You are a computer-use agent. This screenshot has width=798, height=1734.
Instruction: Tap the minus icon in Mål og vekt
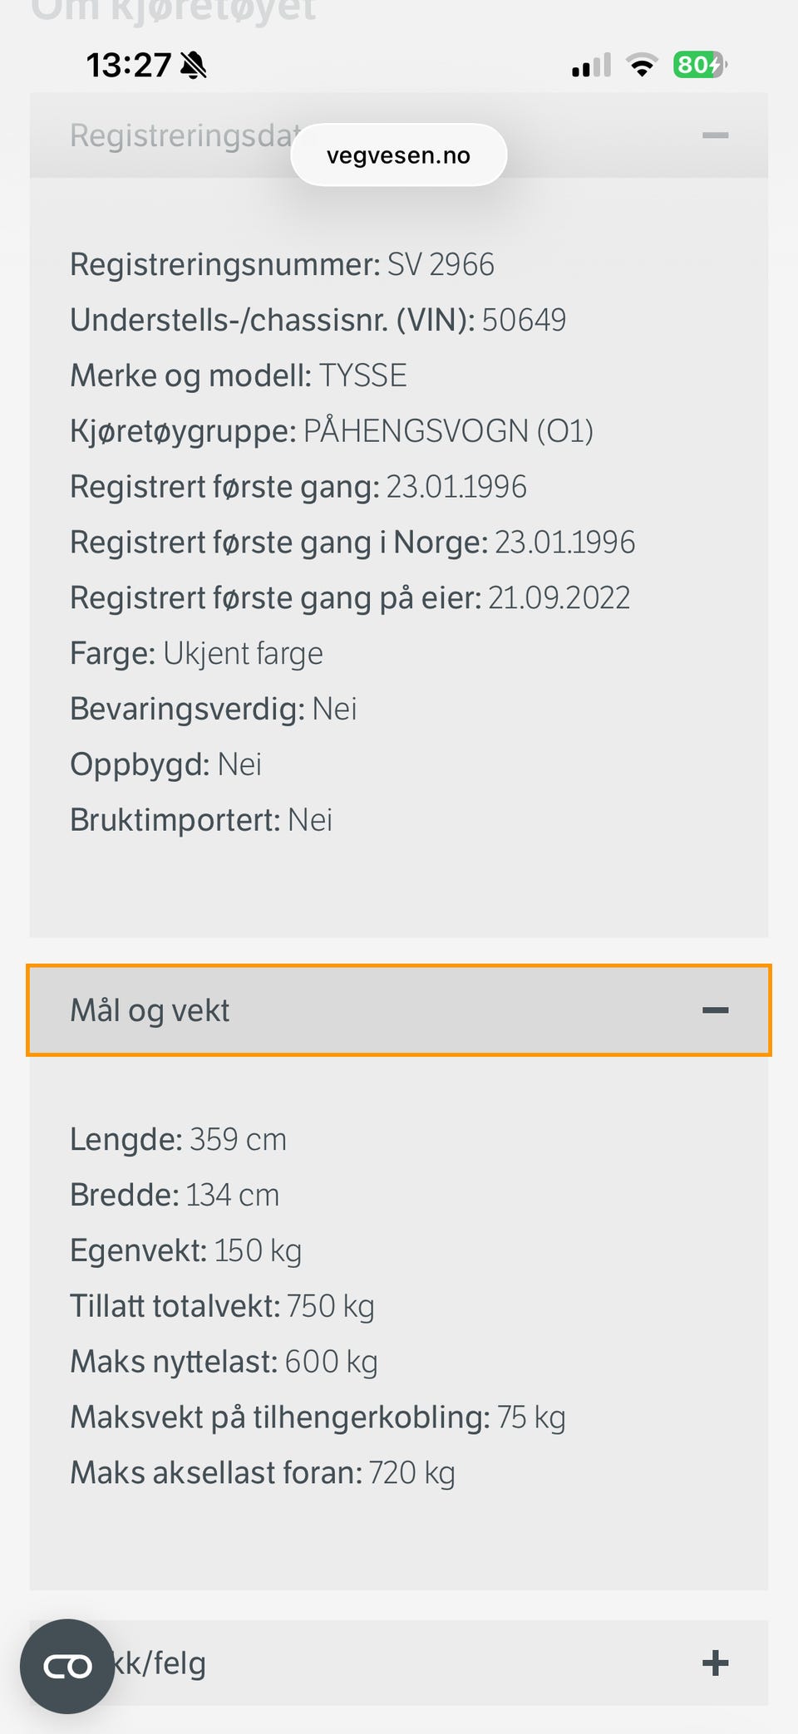[715, 1010]
